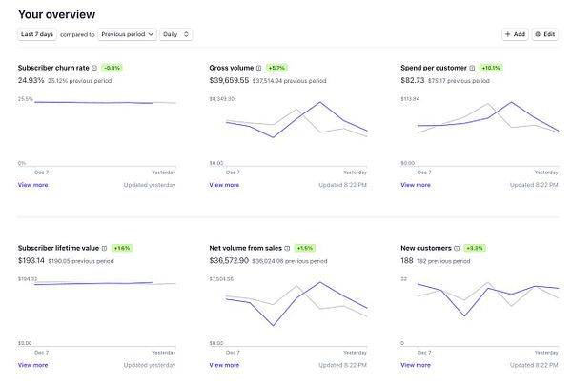
Task: Open the Daily interval selector
Action: (x=175, y=34)
